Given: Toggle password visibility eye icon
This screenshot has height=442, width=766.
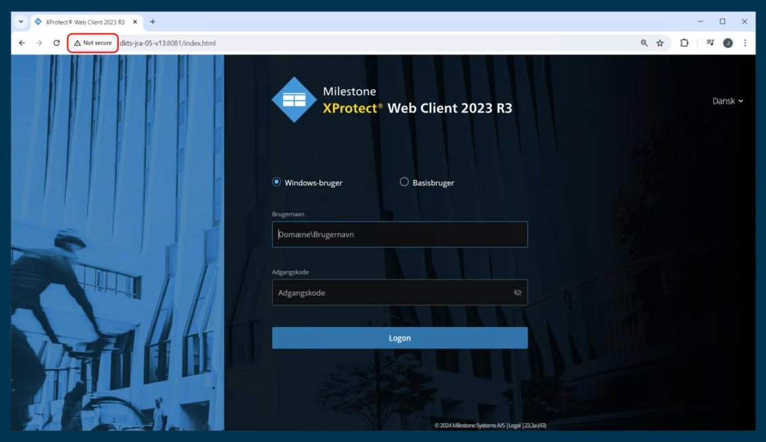Looking at the screenshot, I should [x=517, y=293].
